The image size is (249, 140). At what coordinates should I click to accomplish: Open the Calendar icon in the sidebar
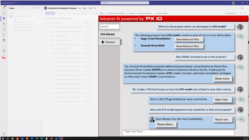point(4,24)
